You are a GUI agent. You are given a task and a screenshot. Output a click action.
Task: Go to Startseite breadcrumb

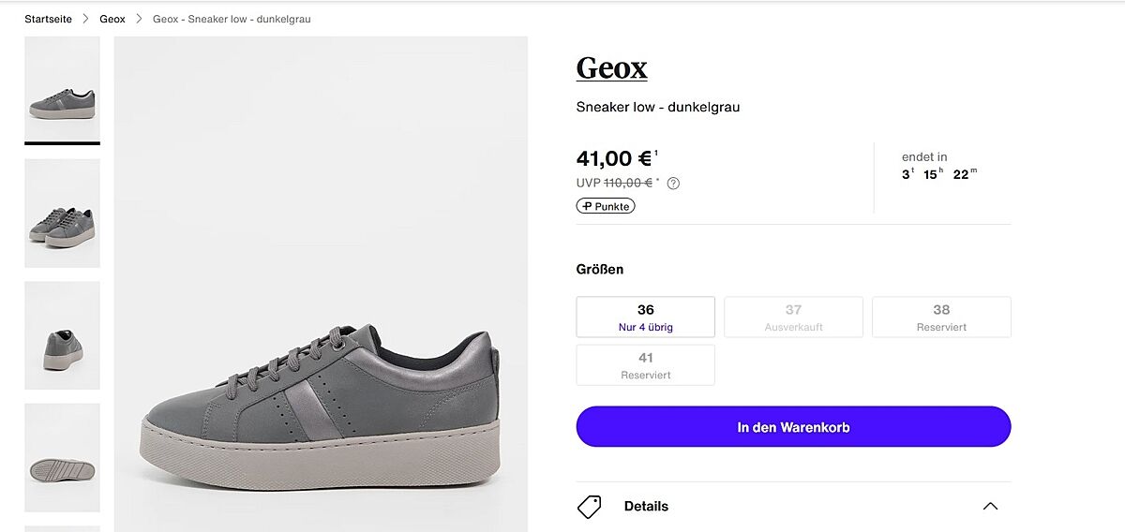[48, 19]
